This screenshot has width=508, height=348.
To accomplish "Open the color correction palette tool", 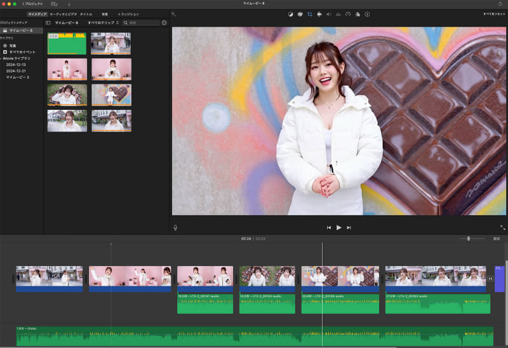I will click(x=300, y=14).
